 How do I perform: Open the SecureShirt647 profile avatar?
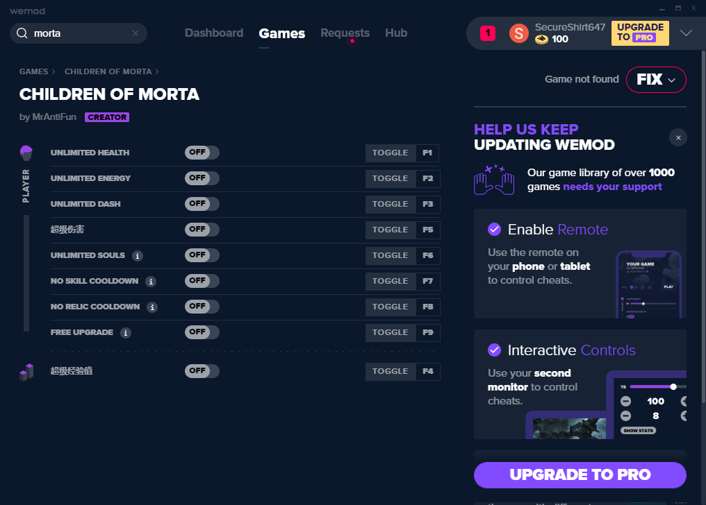518,33
